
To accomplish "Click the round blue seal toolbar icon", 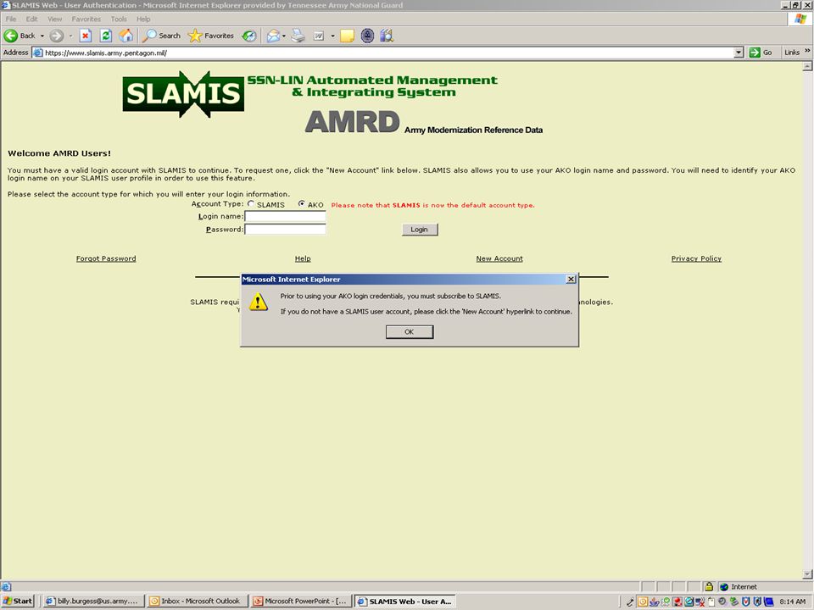I will coord(367,36).
